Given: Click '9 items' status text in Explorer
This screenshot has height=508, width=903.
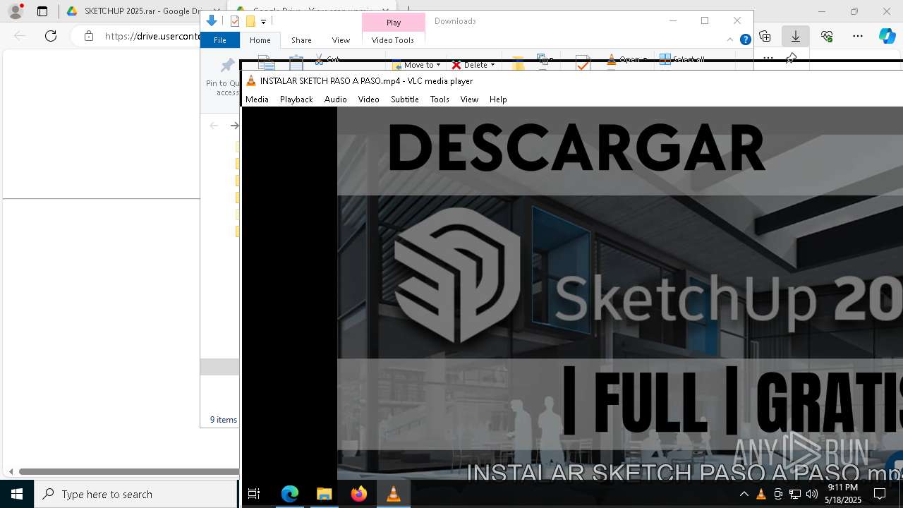Looking at the screenshot, I should [x=224, y=420].
